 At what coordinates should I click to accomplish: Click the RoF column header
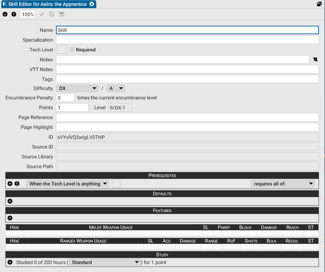(232, 241)
